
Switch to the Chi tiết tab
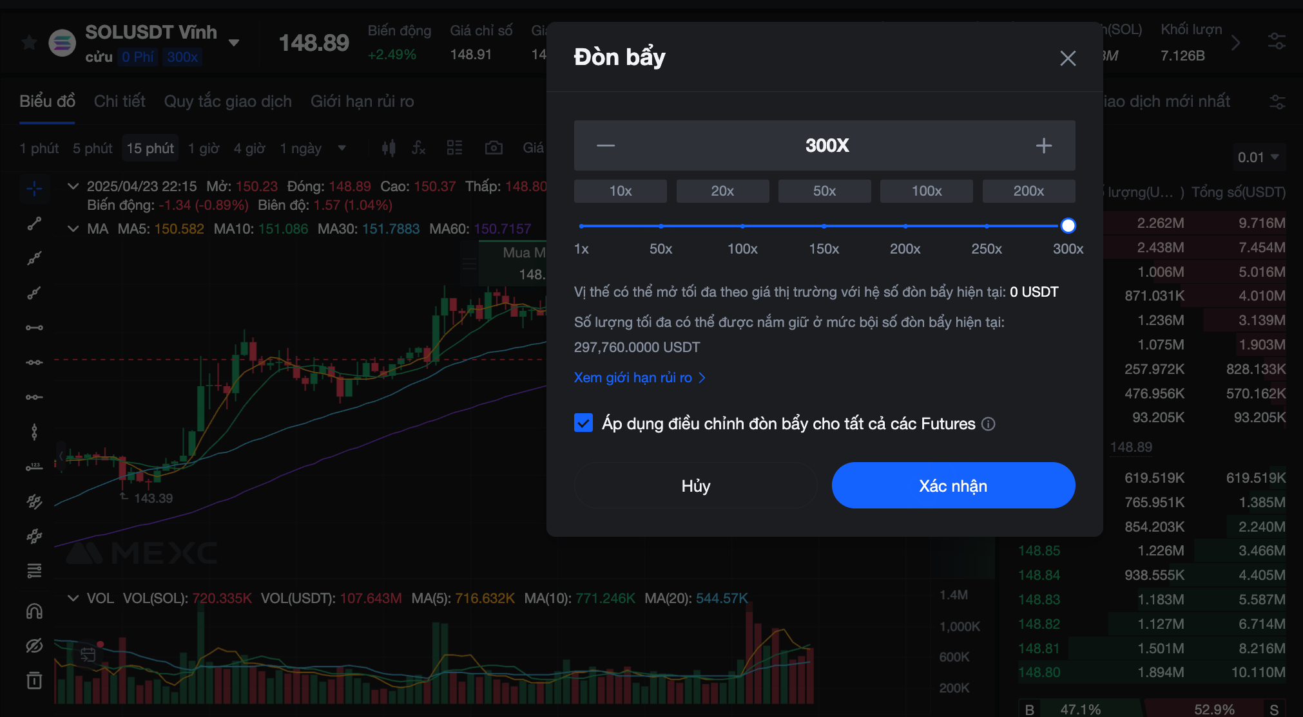click(x=119, y=101)
